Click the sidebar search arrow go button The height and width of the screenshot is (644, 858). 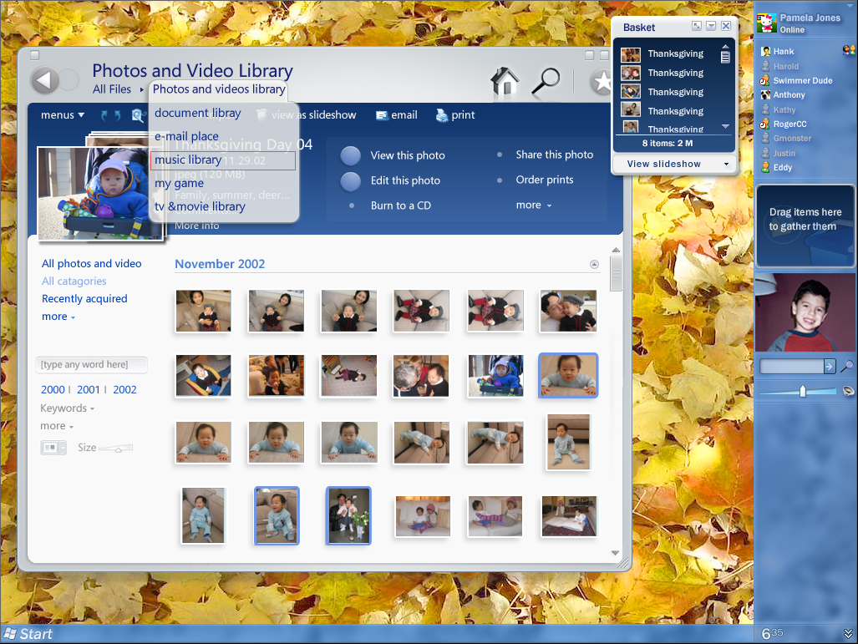(x=830, y=366)
